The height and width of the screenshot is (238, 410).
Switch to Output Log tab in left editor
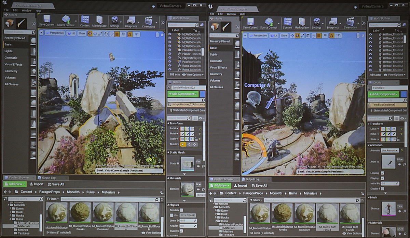tap(49, 178)
